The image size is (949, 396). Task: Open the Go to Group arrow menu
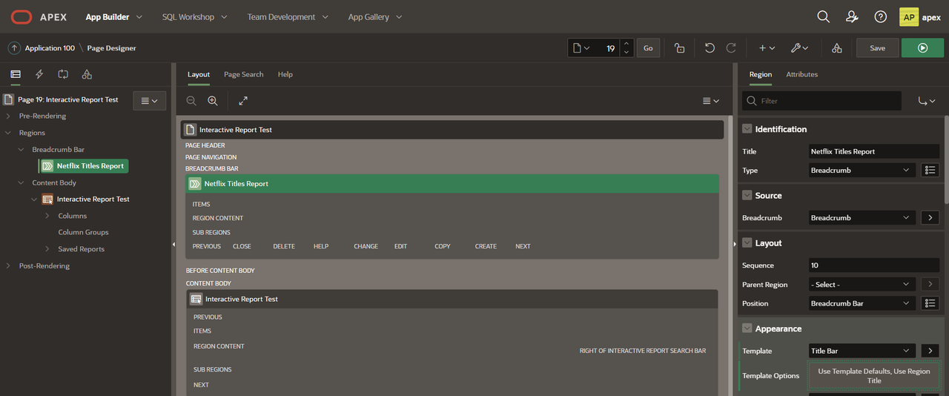927,101
